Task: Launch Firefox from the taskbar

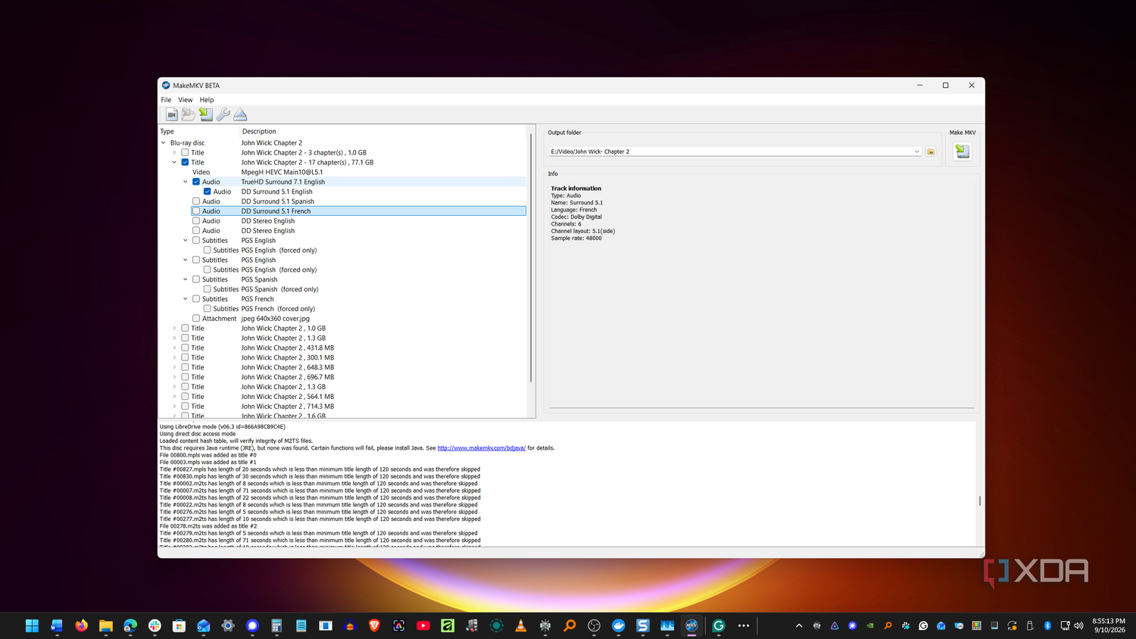Action: (81, 625)
